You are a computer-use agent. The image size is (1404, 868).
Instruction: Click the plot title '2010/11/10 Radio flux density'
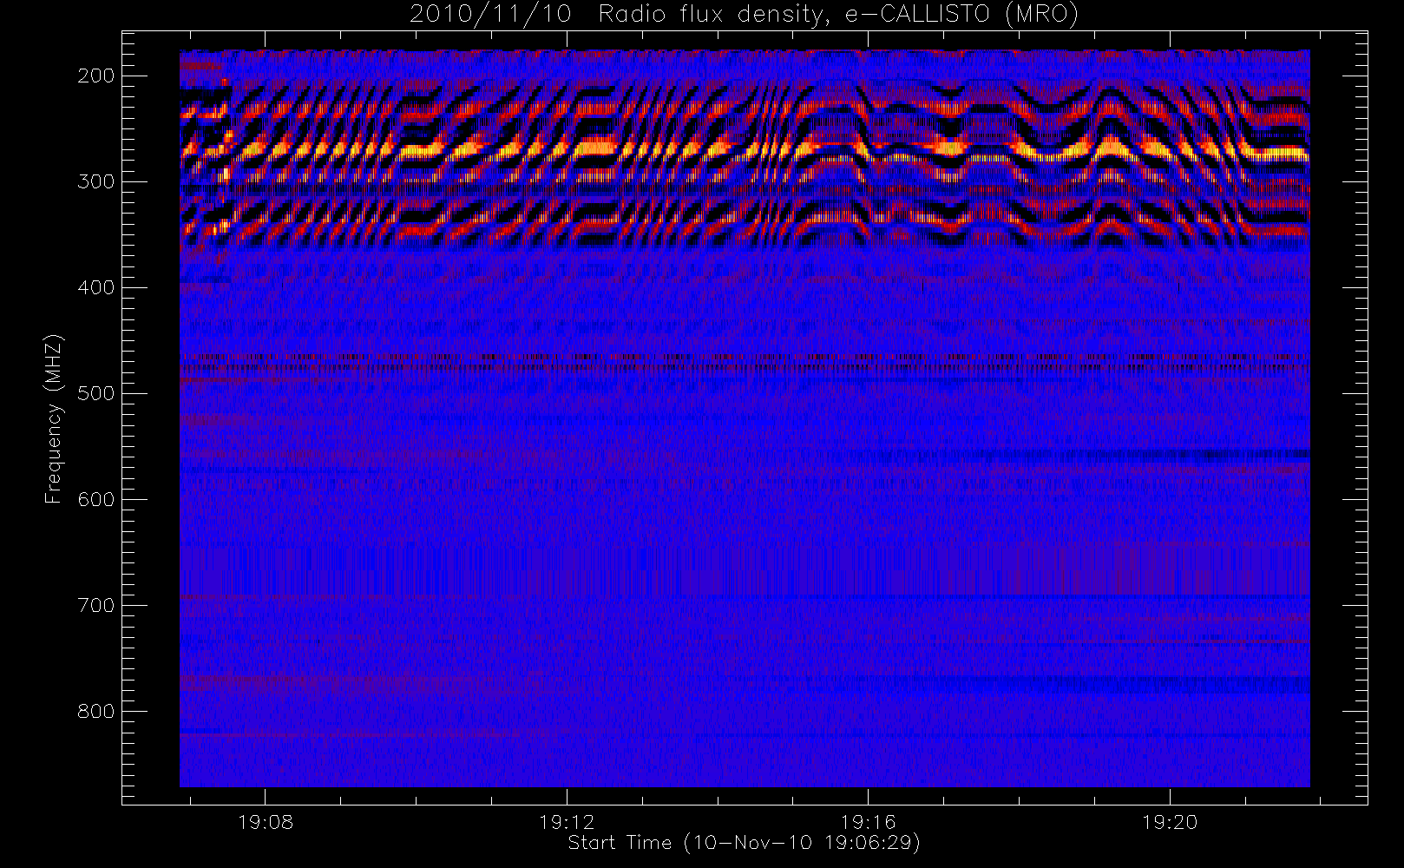[x=744, y=15]
